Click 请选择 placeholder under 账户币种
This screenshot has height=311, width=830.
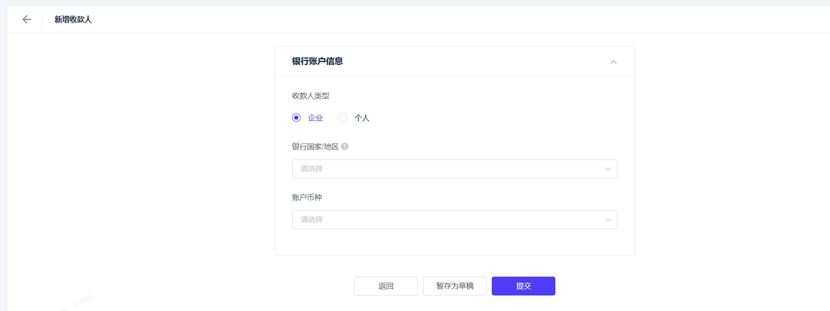(x=312, y=220)
